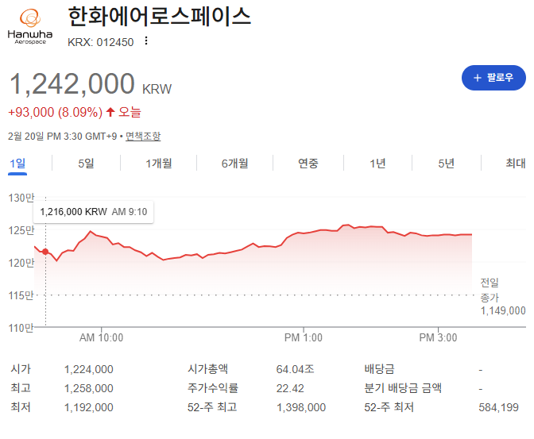Switch to the 1년 range tab
Screen dimensions: 534x439
coord(377,164)
